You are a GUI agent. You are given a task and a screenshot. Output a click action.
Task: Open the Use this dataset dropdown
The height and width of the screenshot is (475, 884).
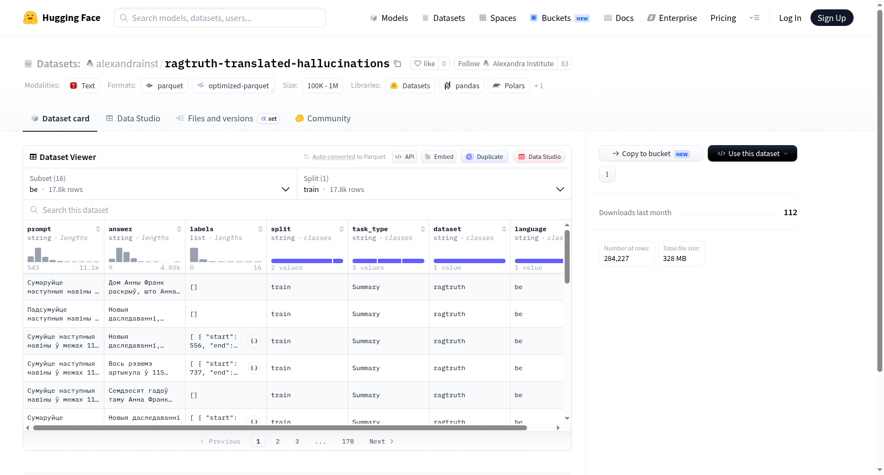coord(752,153)
